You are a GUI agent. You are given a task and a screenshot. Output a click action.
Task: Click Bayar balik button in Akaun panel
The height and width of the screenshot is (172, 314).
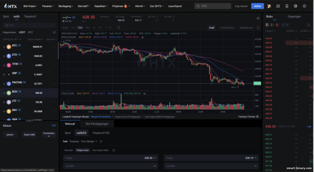click(x=29, y=135)
